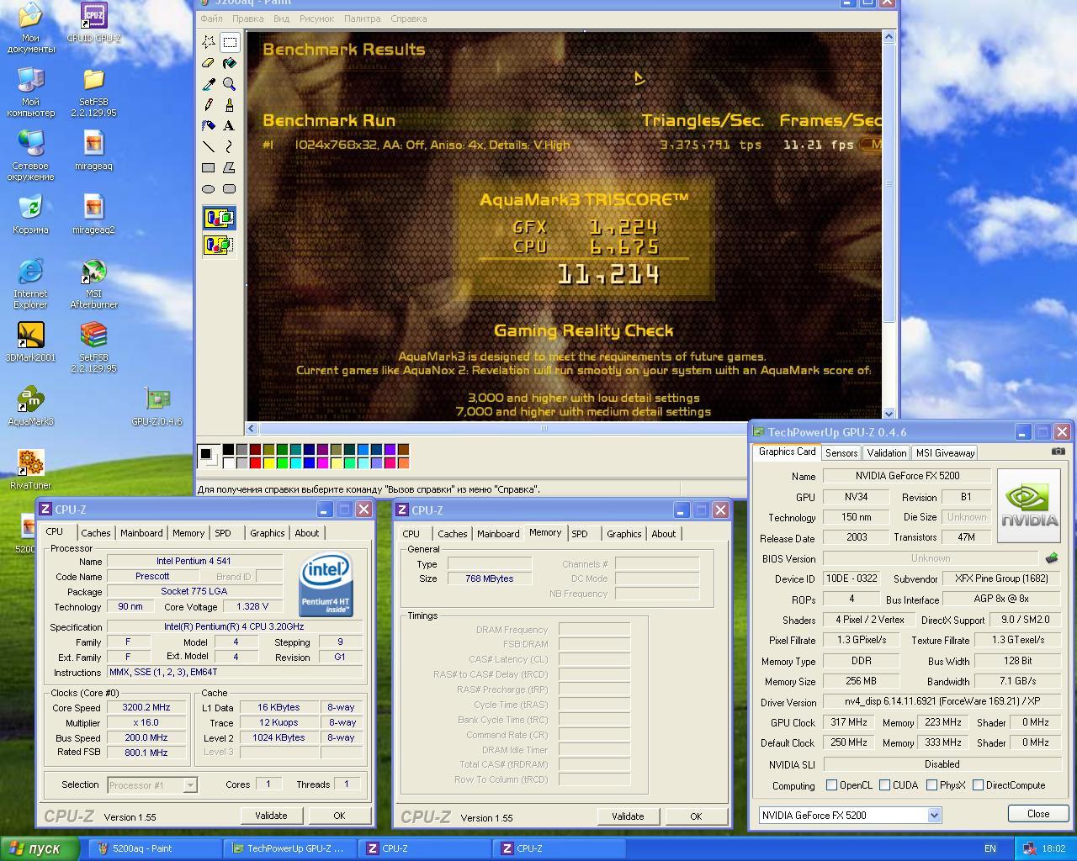1077x861 pixels.
Task: Click the EN language indicator in tray
Action: (x=990, y=848)
